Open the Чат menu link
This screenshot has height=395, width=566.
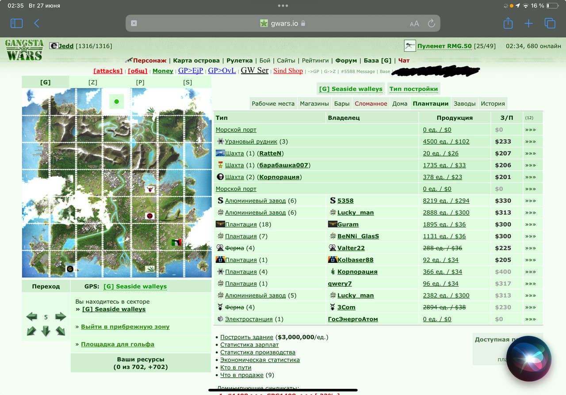[x=404, y=61]
